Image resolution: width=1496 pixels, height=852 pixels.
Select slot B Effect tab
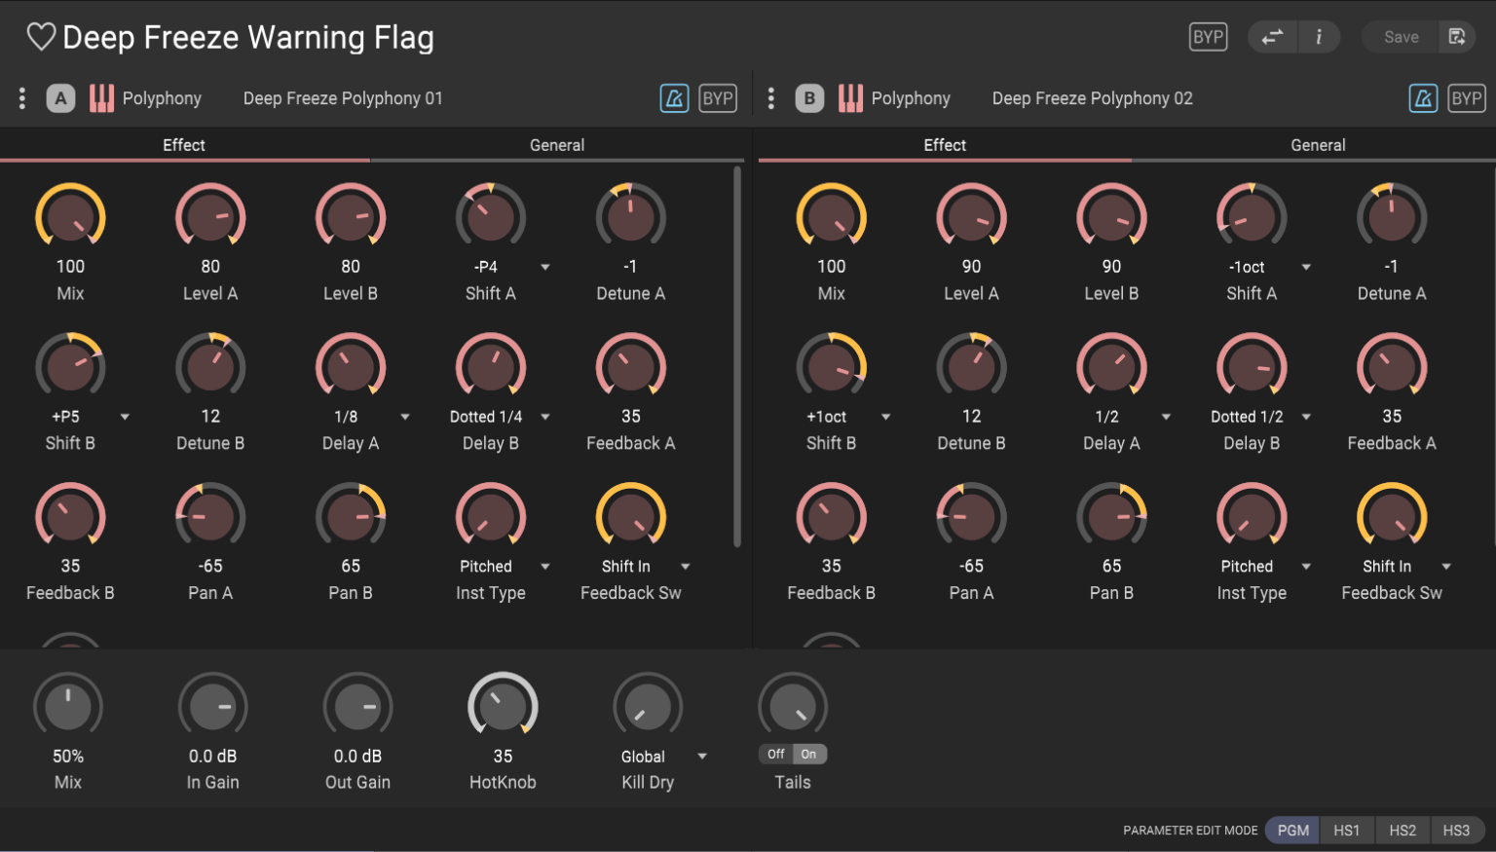coord(945,145)
